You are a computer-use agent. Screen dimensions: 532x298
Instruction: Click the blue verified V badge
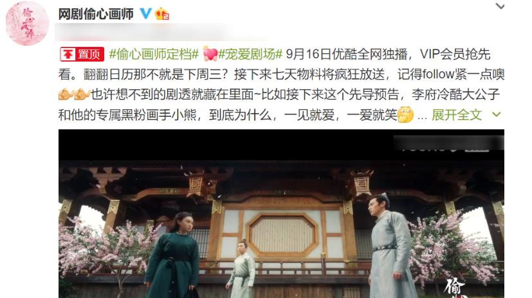[145, 13]
